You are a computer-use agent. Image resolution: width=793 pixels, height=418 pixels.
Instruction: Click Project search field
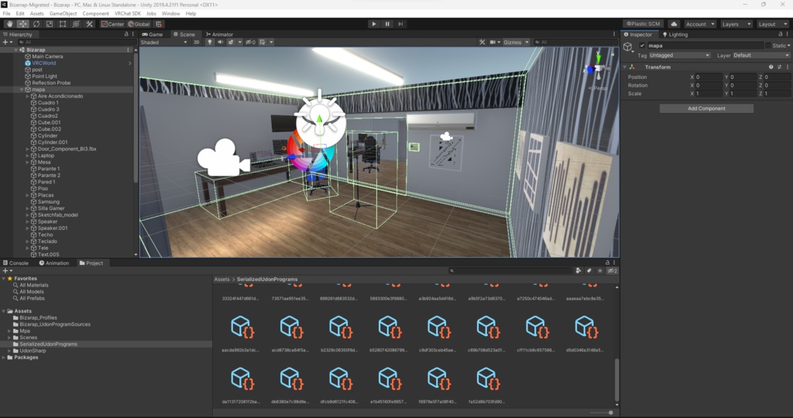pos(510,270)
